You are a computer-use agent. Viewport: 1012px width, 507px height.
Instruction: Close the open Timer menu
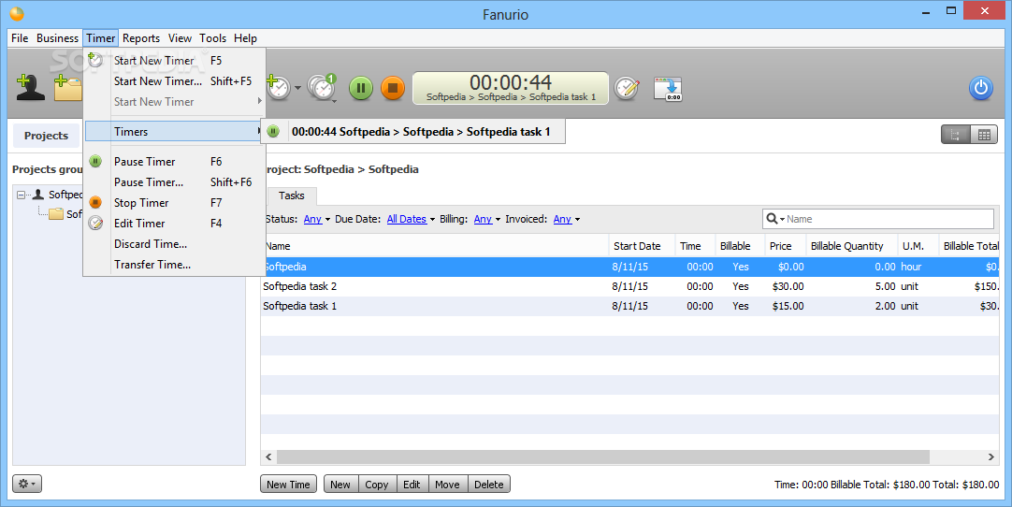click(101, 38)
